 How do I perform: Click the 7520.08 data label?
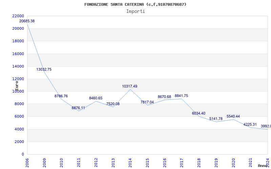click(113, 104)
